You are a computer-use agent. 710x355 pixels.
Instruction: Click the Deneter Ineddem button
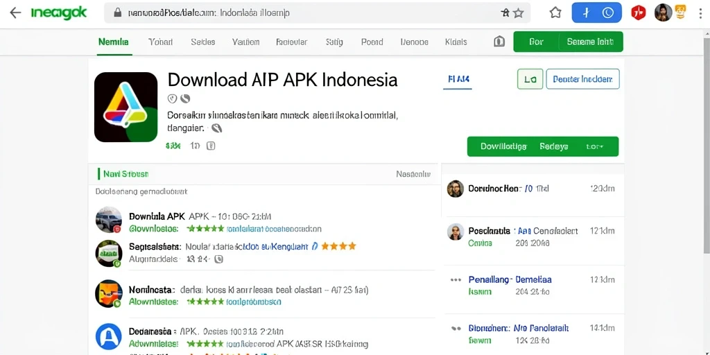582,79
